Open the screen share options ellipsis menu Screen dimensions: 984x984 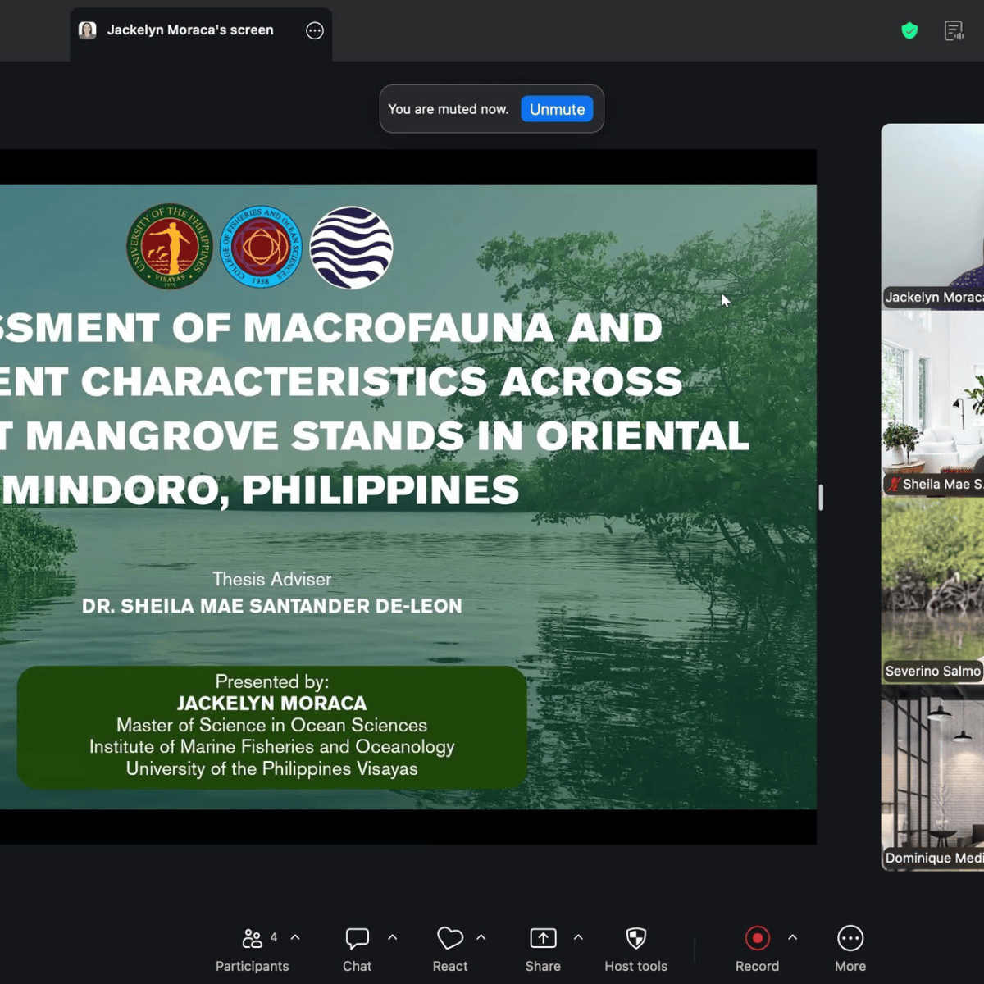[315, 31]
